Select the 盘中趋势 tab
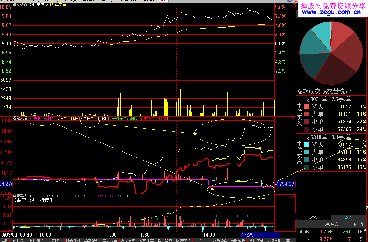 pyautogui.click(x=165, y=240)
